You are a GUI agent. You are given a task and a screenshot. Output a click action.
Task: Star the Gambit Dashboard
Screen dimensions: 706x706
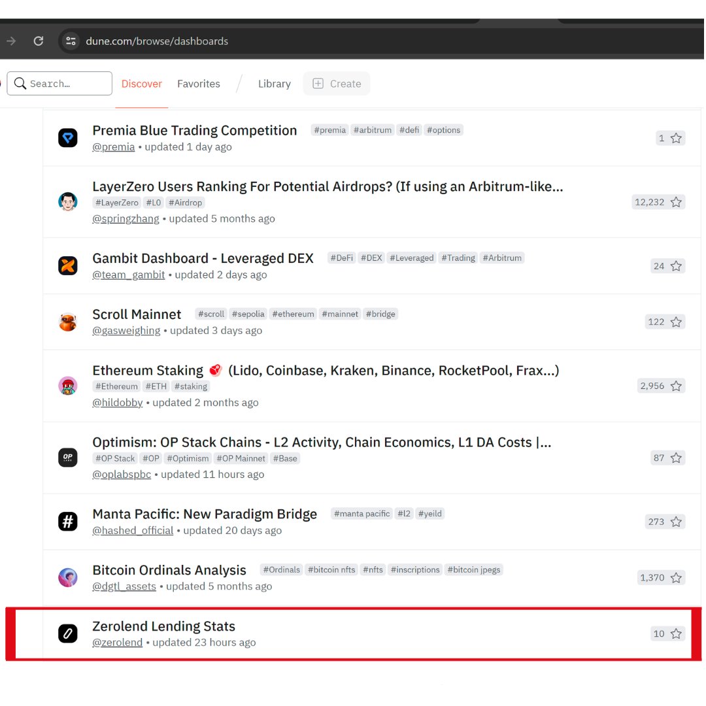(x=676, y=266)
